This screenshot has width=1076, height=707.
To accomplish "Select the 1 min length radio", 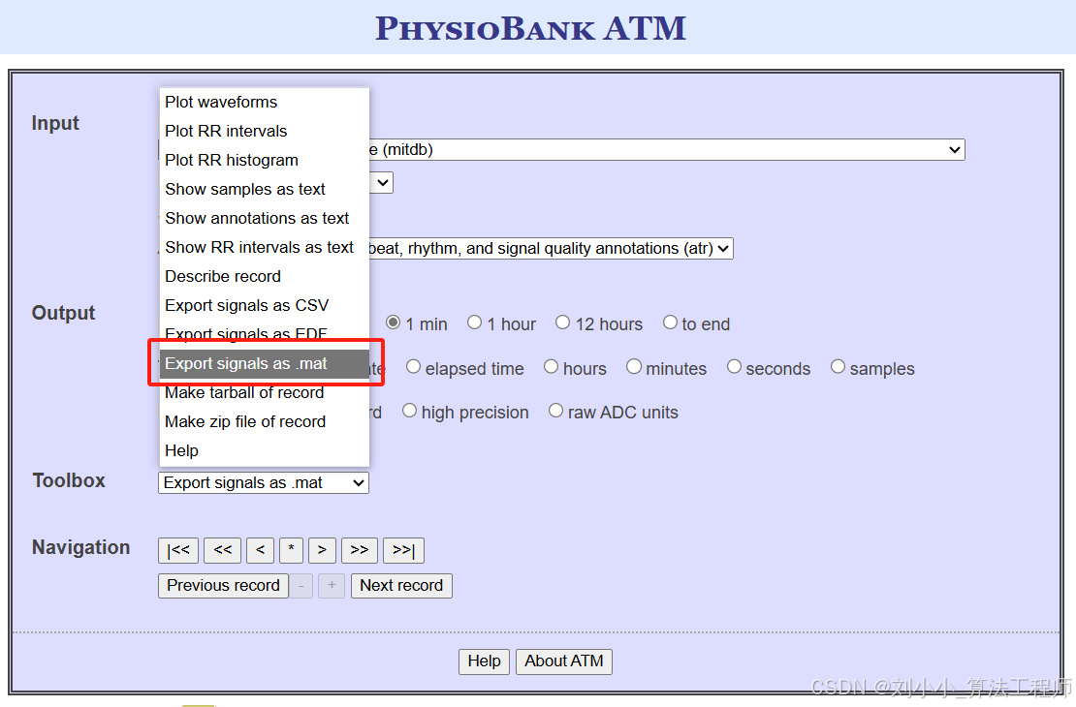I will [x=393, y=323].
